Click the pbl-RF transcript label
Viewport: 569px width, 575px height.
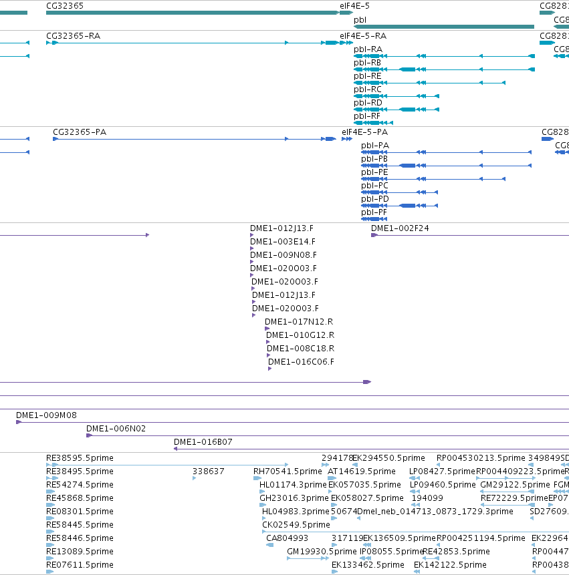click(x=367, y=116)
